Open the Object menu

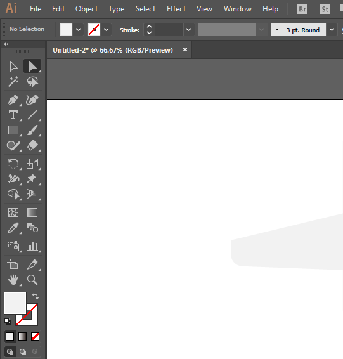(x=86, y=9)
